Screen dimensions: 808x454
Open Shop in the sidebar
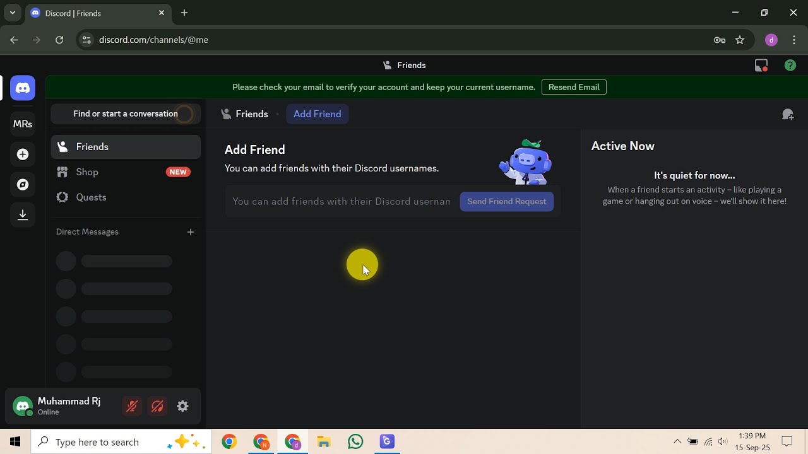click(126, 172)
